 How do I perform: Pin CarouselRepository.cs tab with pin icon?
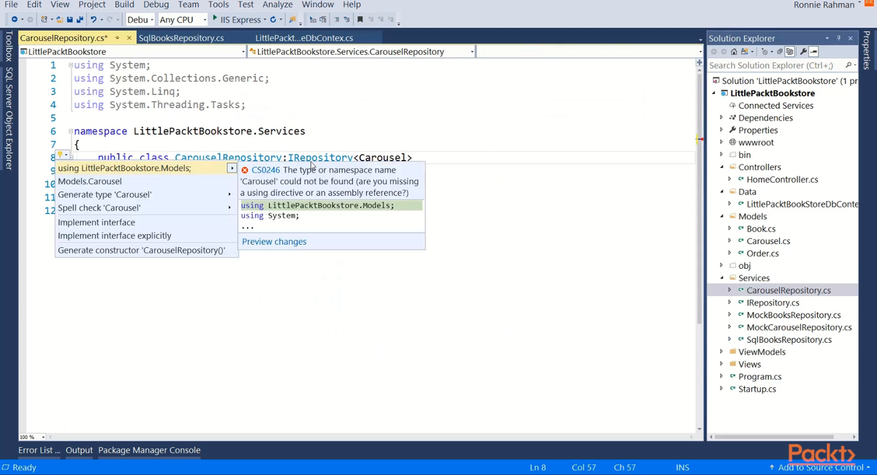click(x=118, y=38)
